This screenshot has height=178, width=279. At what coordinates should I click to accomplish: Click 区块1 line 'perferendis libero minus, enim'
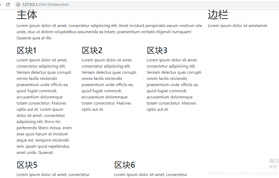click(x=44, y=128)
